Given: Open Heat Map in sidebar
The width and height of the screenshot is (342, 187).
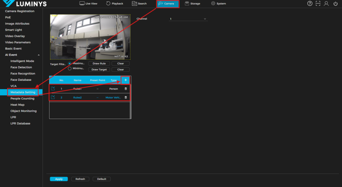Looking at the screenshot, I should click(x=18, y=105).
